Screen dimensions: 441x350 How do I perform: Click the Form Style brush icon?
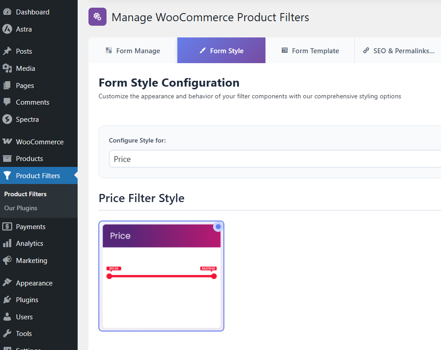click(203, 51)
